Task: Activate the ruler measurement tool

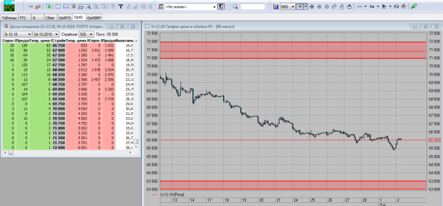Action: coord(334,7)
